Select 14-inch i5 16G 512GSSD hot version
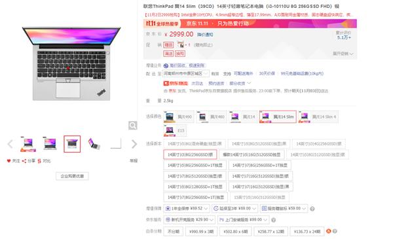The height and width of the screenshot is (239, 393). coord(252,155)
